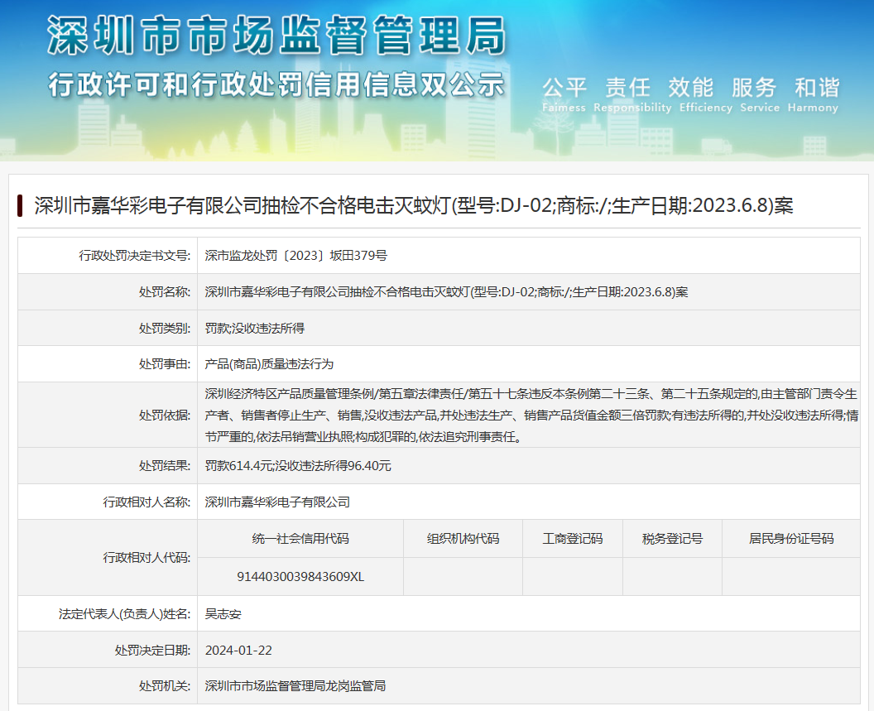Viewport: 874px width, 711px height.
Task: Click the 处罚类别 row label
Action: pyautogui.click(x=165, y=328)
